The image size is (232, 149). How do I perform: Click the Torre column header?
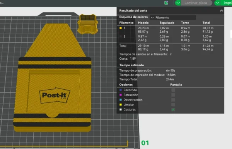(x=185, y=23)
